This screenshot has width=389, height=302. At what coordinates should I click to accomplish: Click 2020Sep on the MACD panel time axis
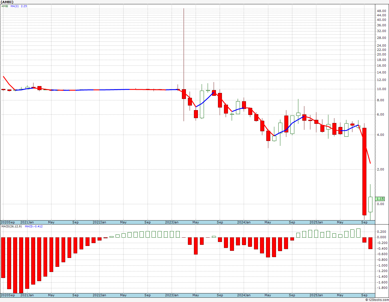pyautogui.click(x=8, y=295)
